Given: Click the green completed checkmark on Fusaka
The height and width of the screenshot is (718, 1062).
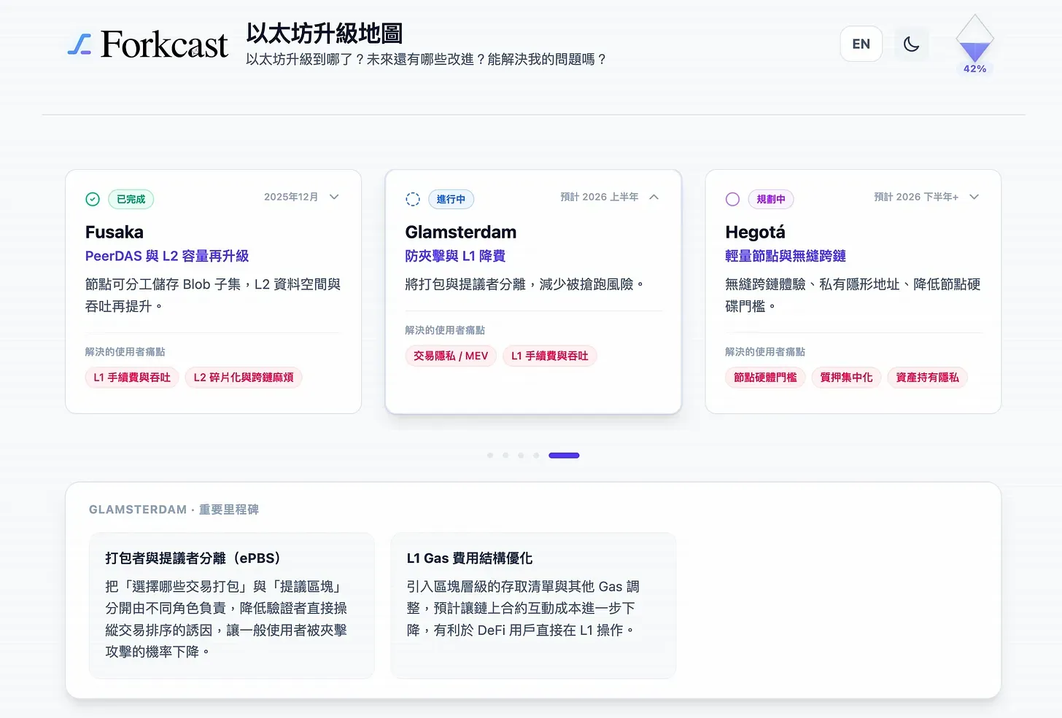Looking at the screenshot, I should point(93,199).
